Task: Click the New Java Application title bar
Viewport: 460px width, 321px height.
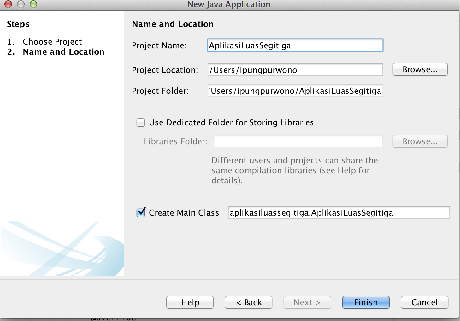Action: [x=229, y=4]
